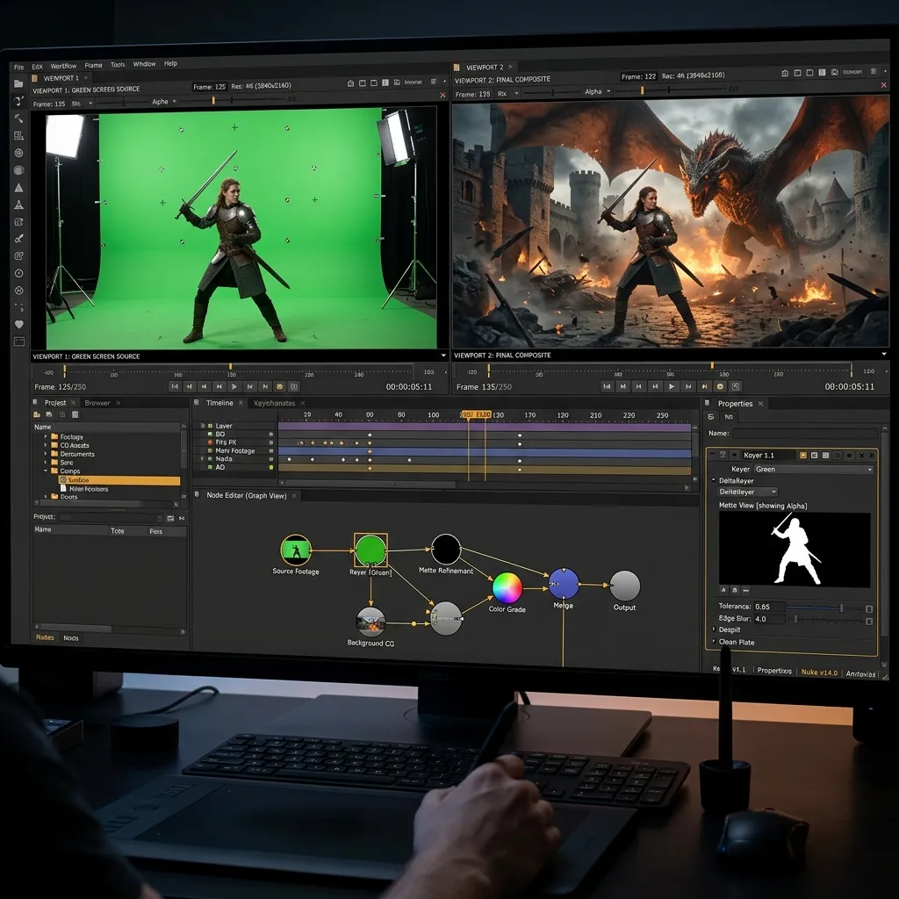Open the Tools menu
Viewport: 899px width, 899px height.
point(118,65)
